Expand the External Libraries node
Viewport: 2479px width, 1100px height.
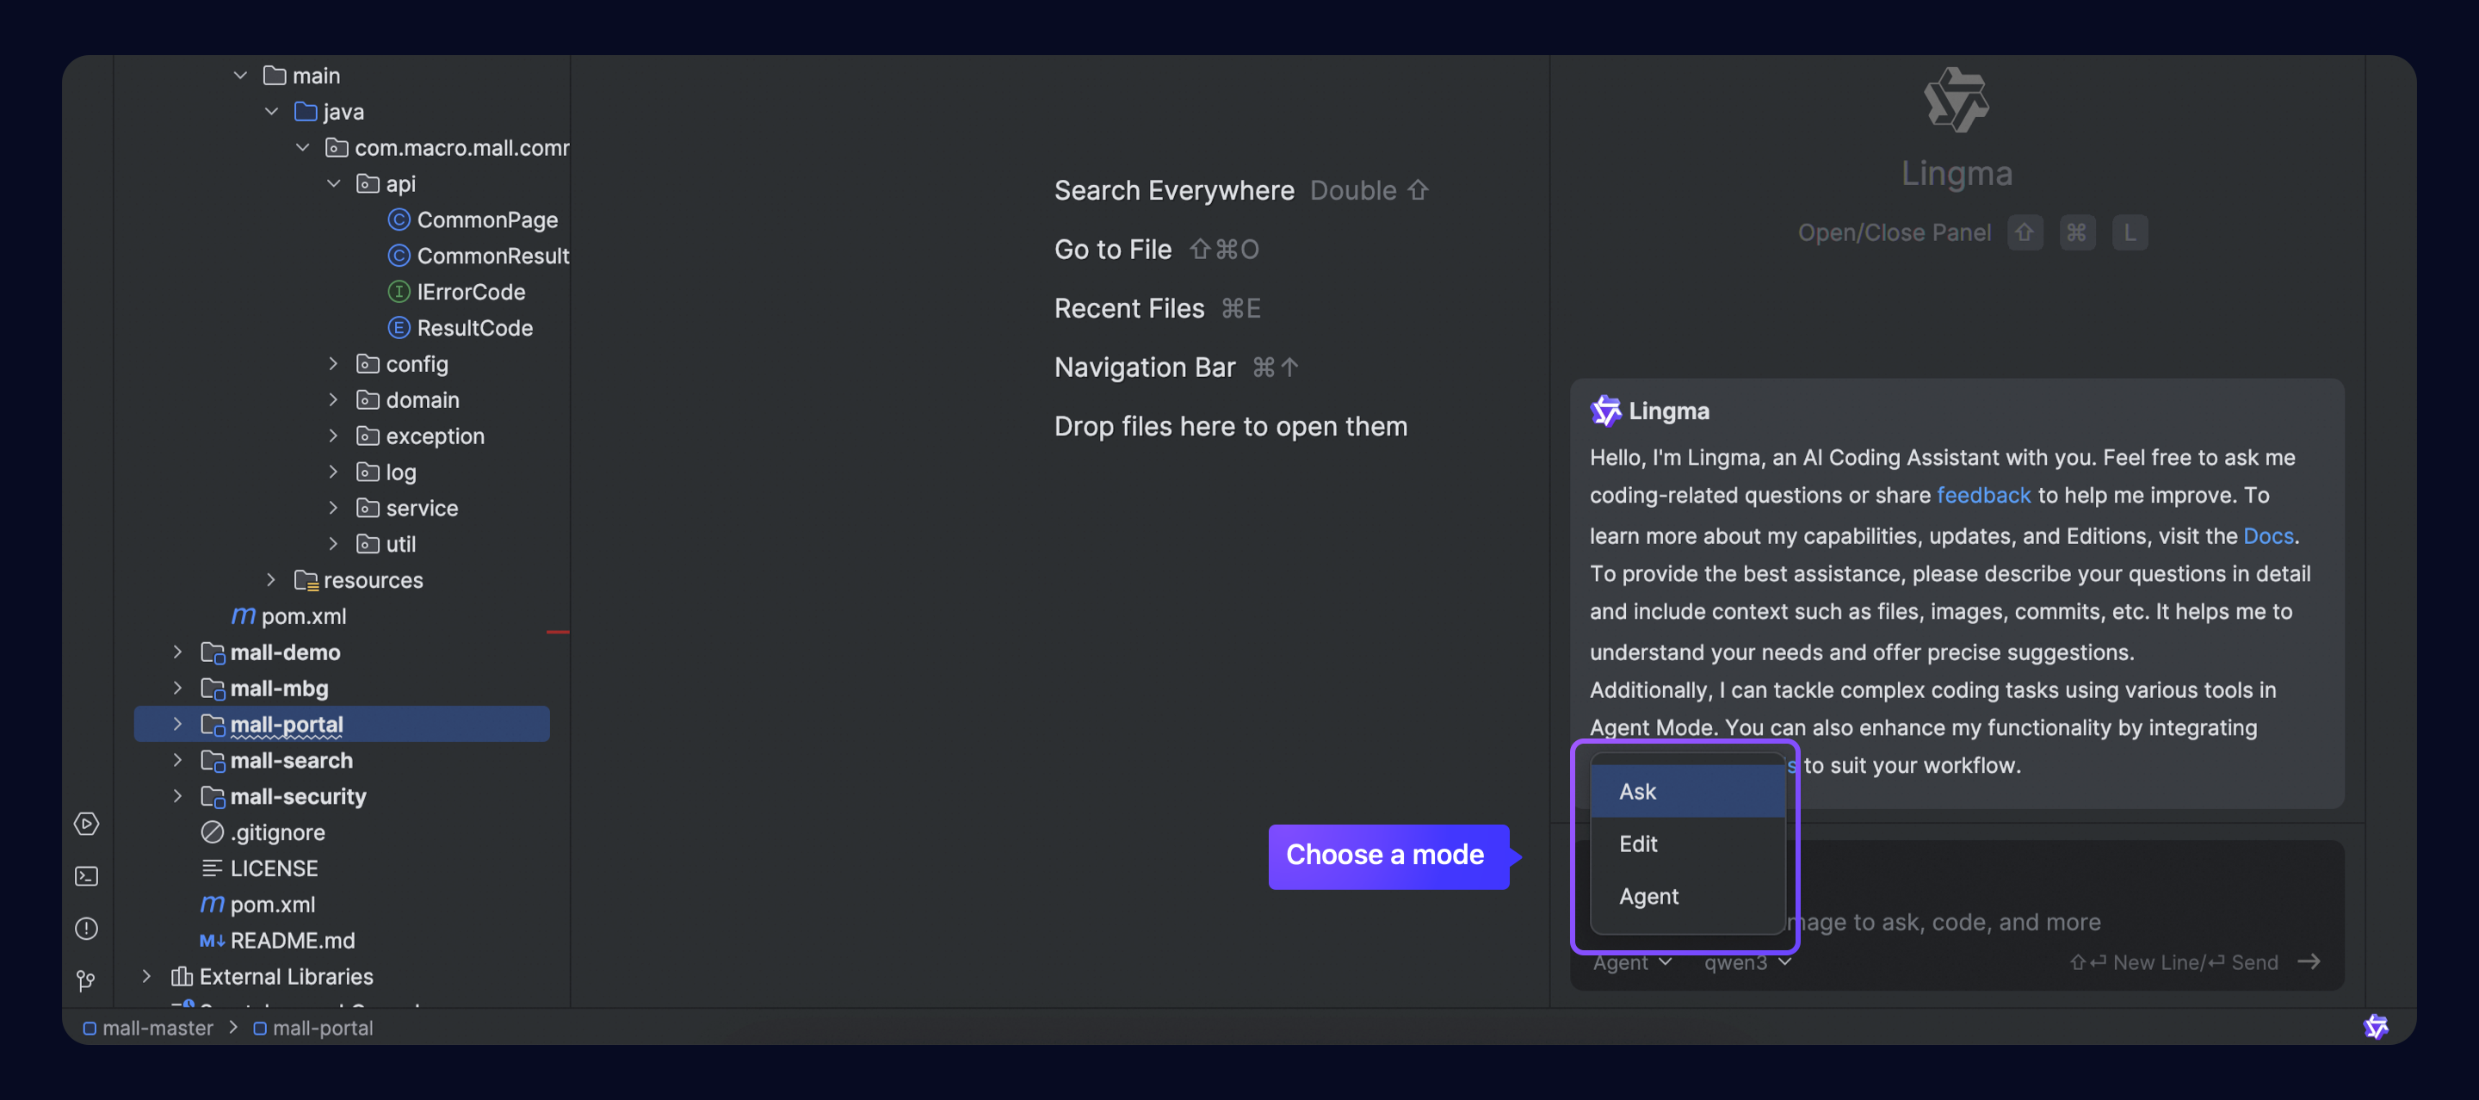click(146, 976)
